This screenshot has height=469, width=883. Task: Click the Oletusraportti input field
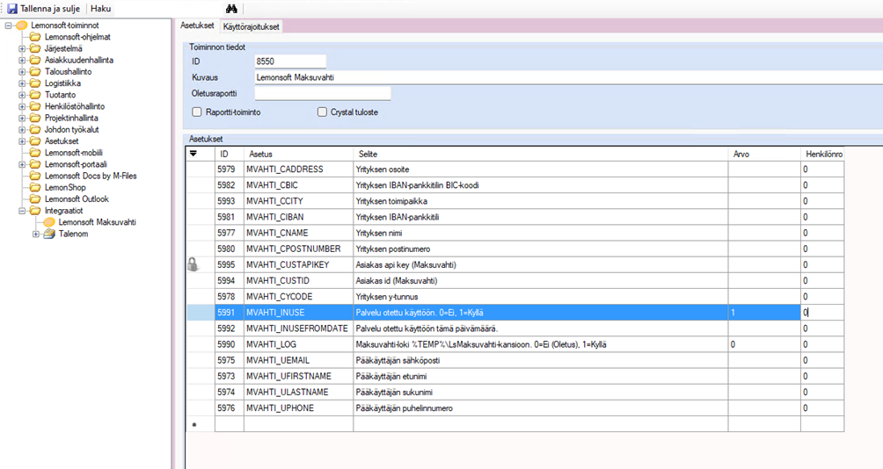322,93
